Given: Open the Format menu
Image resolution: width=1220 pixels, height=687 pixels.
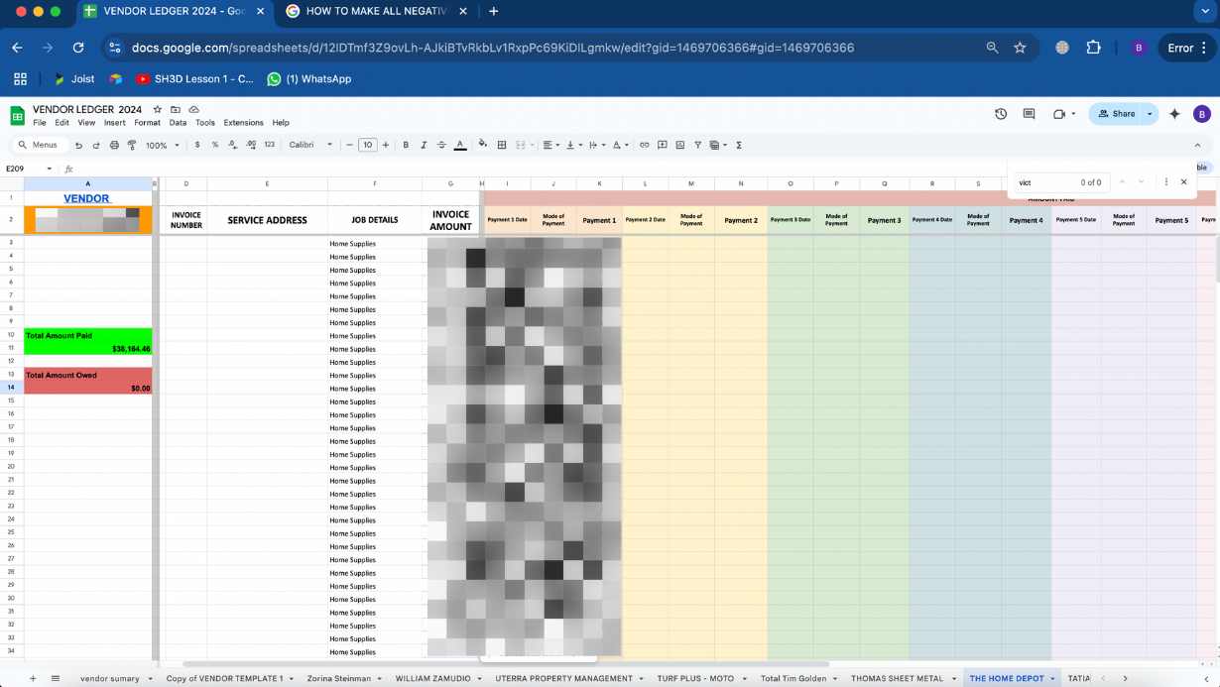Looking at the screenshot, I should click(x=147, y=123).
